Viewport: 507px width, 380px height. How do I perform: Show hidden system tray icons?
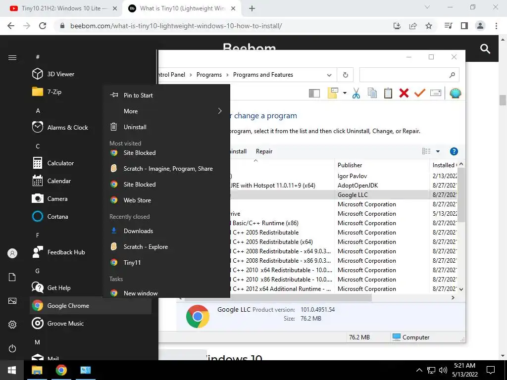pos(419,370)
